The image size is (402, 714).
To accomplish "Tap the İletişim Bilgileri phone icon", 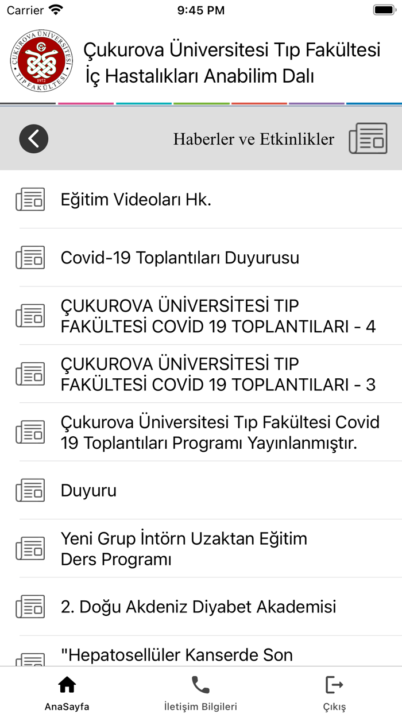I will tap(200, 684).
